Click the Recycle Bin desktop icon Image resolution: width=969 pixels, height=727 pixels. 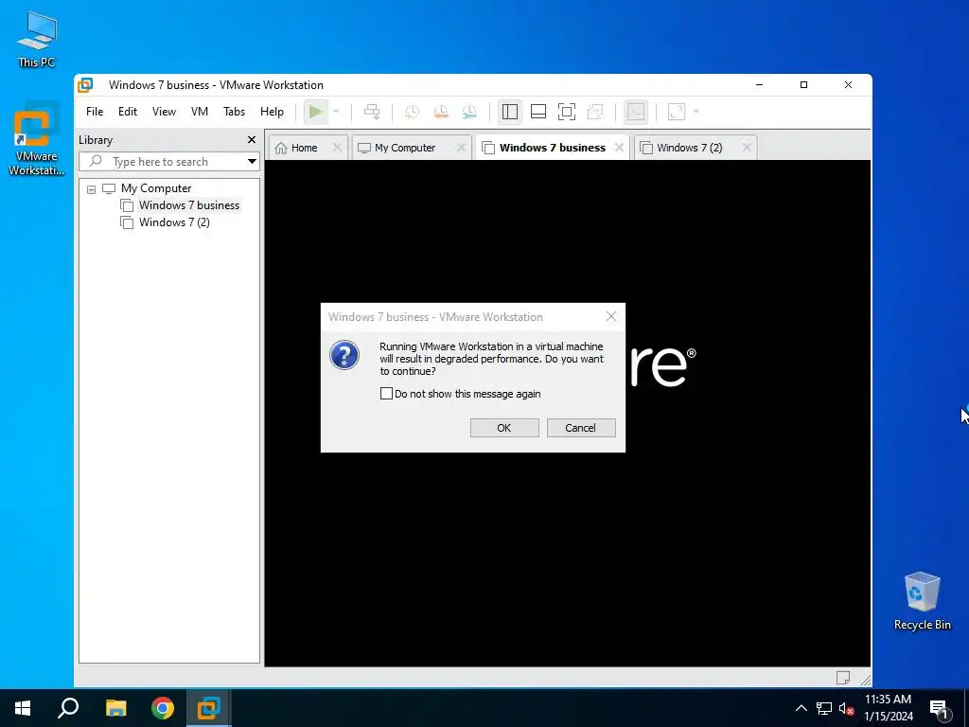922,601
